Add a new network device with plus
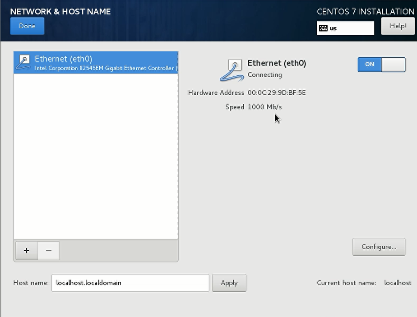Image resolution: width=417 pixels, height=317 pixels. [x=27, y=251]
